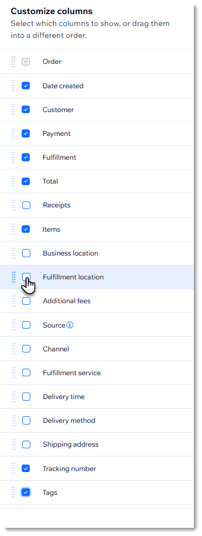Uncheck the Total column checkbox
The image size is (202, 536).
pyautogui.click(x=25, y=181)
